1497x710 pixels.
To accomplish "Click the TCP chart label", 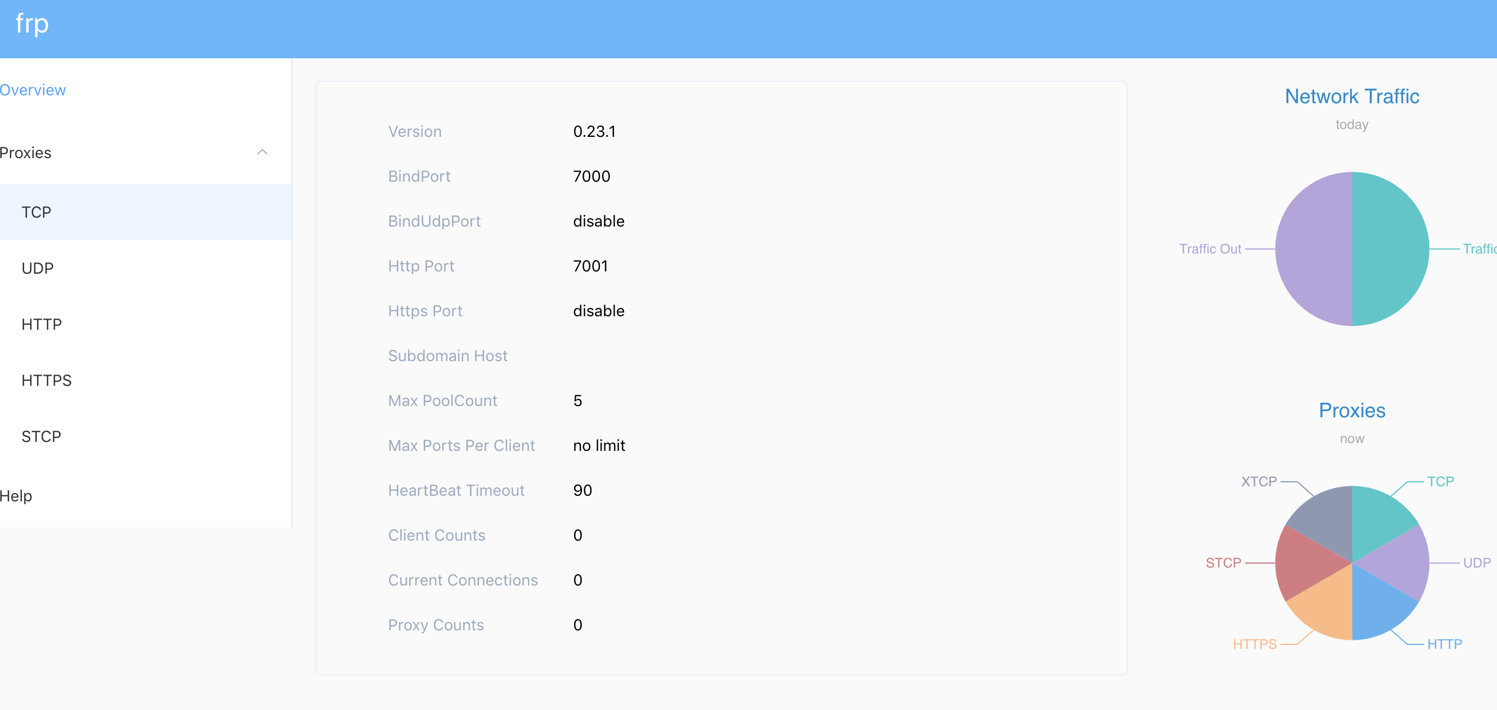I will click(x=1440, y=482).
